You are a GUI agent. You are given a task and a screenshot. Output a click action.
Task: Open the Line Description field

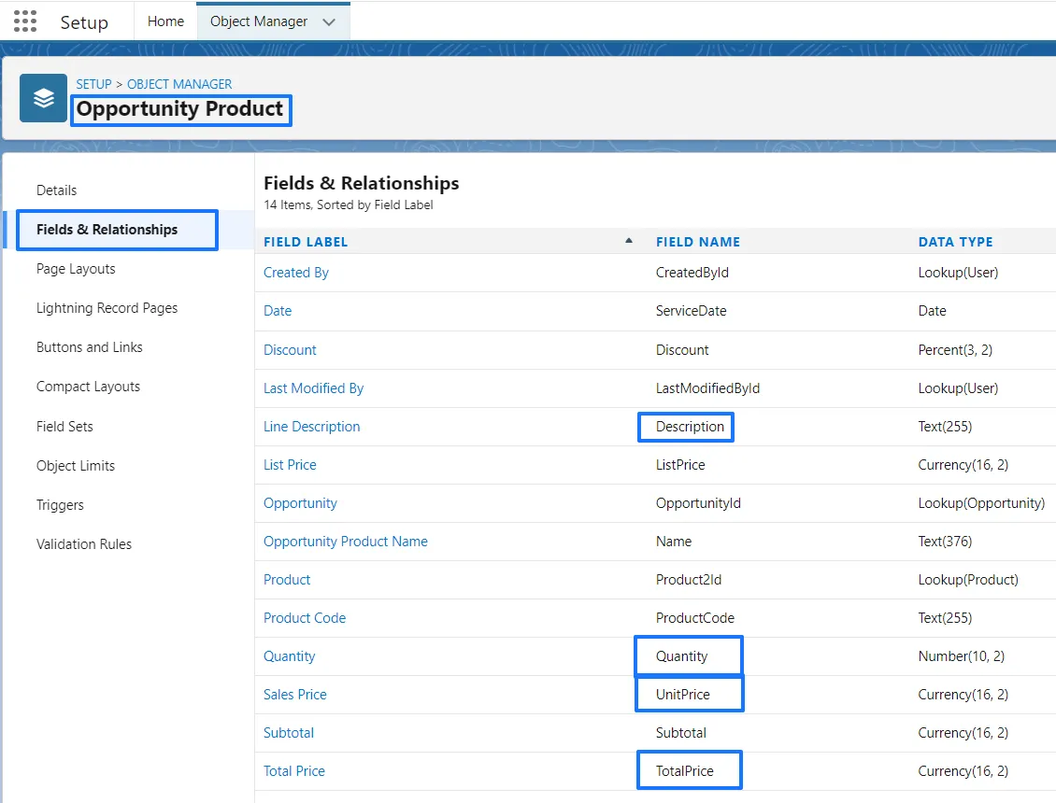click(312, 427)
